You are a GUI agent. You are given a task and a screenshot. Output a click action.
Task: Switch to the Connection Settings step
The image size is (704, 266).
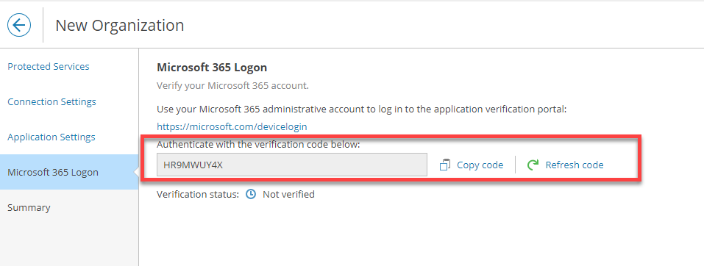coord(51,102)
